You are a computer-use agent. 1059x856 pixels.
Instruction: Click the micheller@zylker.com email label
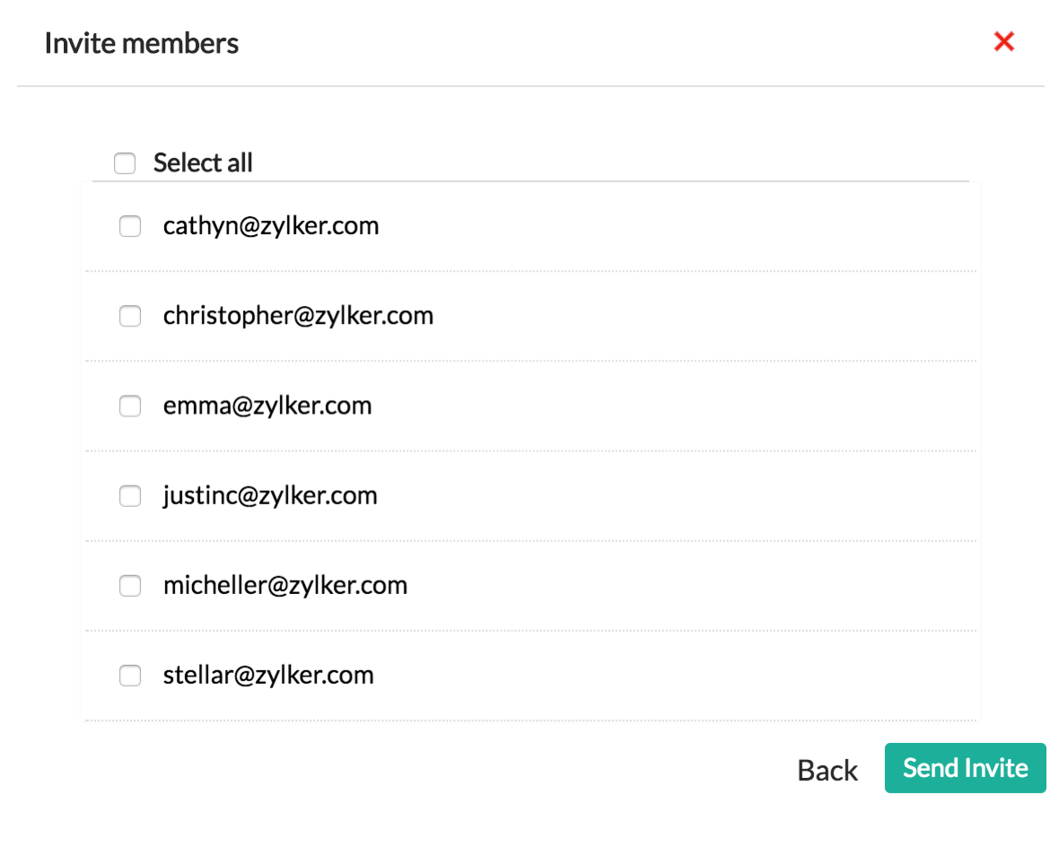285,585
